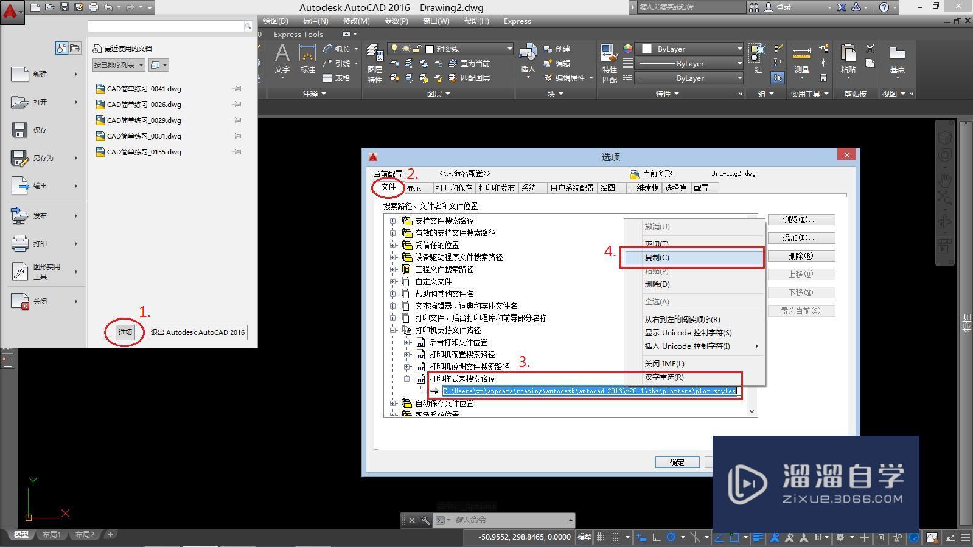Click the Group (组) icon

coord(758,53)
